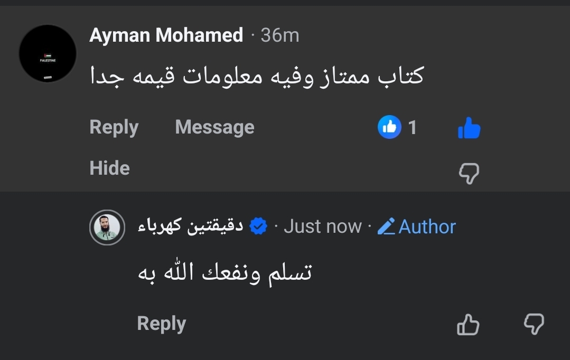
Task: Reply to Ayman Mohamed's comment
Action: click(114, 127)
